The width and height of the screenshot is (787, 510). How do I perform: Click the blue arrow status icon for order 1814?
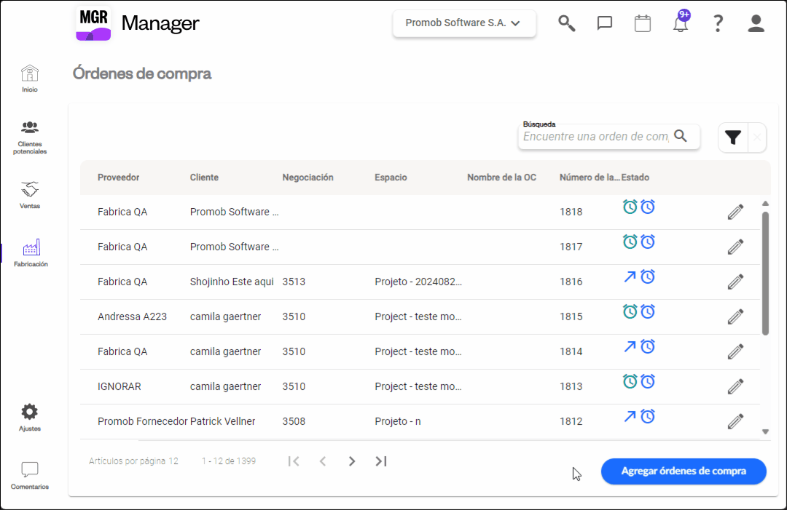point(630,346)
